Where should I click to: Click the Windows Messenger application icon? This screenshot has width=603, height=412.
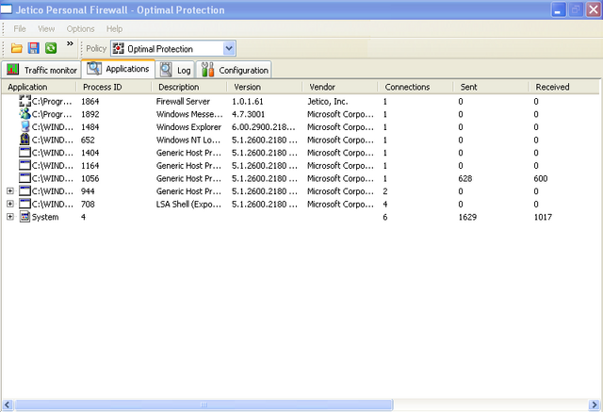coord(25,114)
